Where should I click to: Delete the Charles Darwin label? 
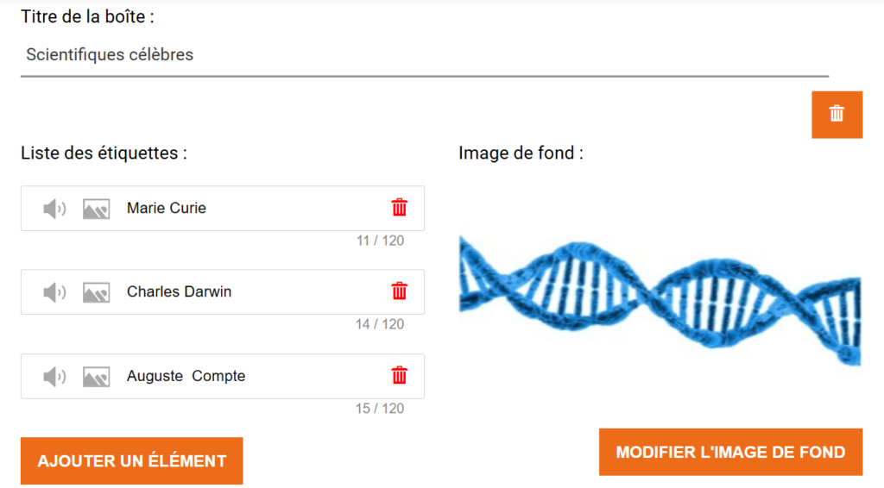[x=400, y=291]
